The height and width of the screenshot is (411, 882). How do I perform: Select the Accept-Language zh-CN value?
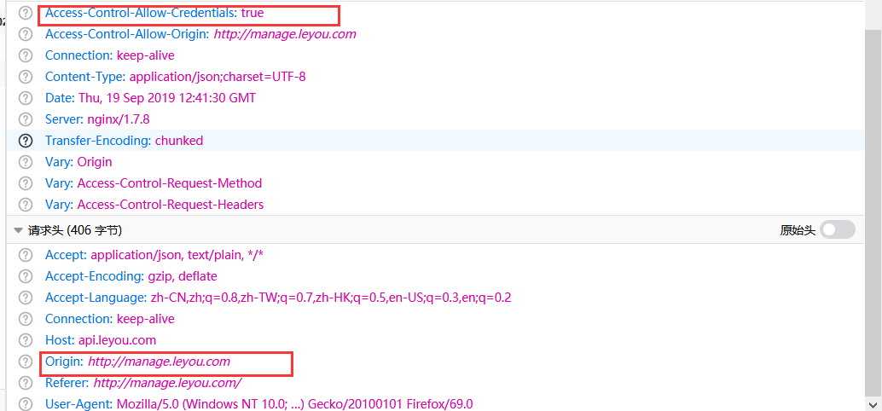(x=331, y=298)
